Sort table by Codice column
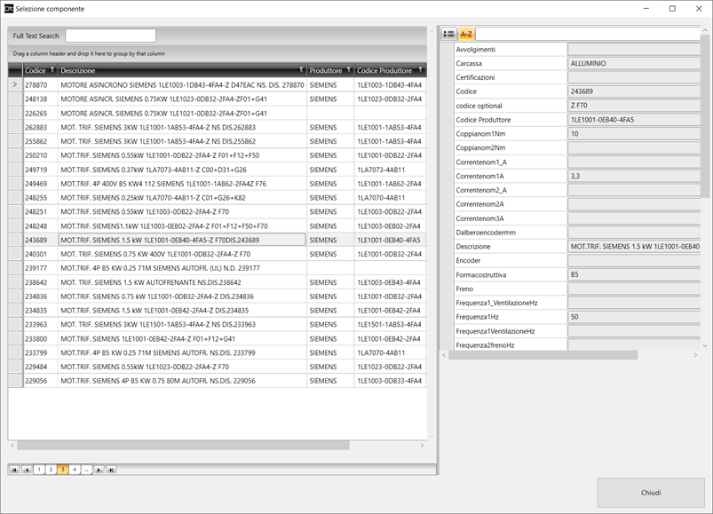Viewport: 713px width, 514px height. click(36, 70)
